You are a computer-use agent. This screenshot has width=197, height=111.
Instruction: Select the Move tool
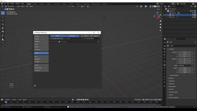[x=3, y=21]
